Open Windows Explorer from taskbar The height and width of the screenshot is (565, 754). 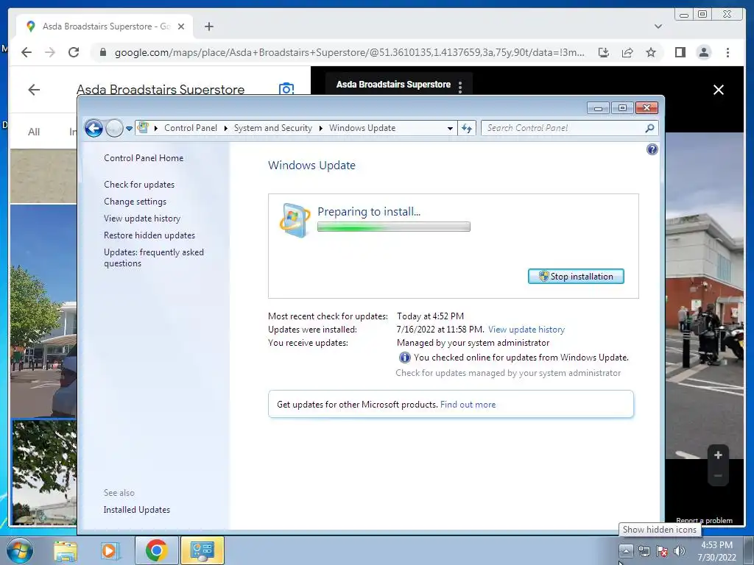point(66,550)
